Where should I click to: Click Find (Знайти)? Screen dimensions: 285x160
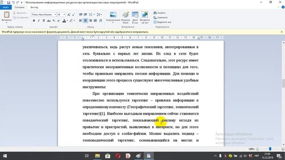coord(159,13)
